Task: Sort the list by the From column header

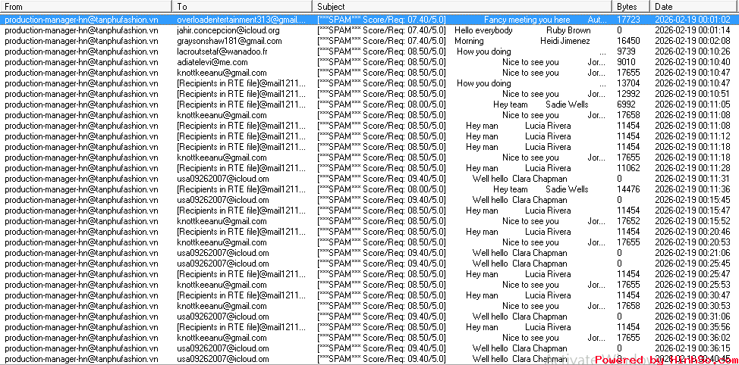Action: pos(86,7)
